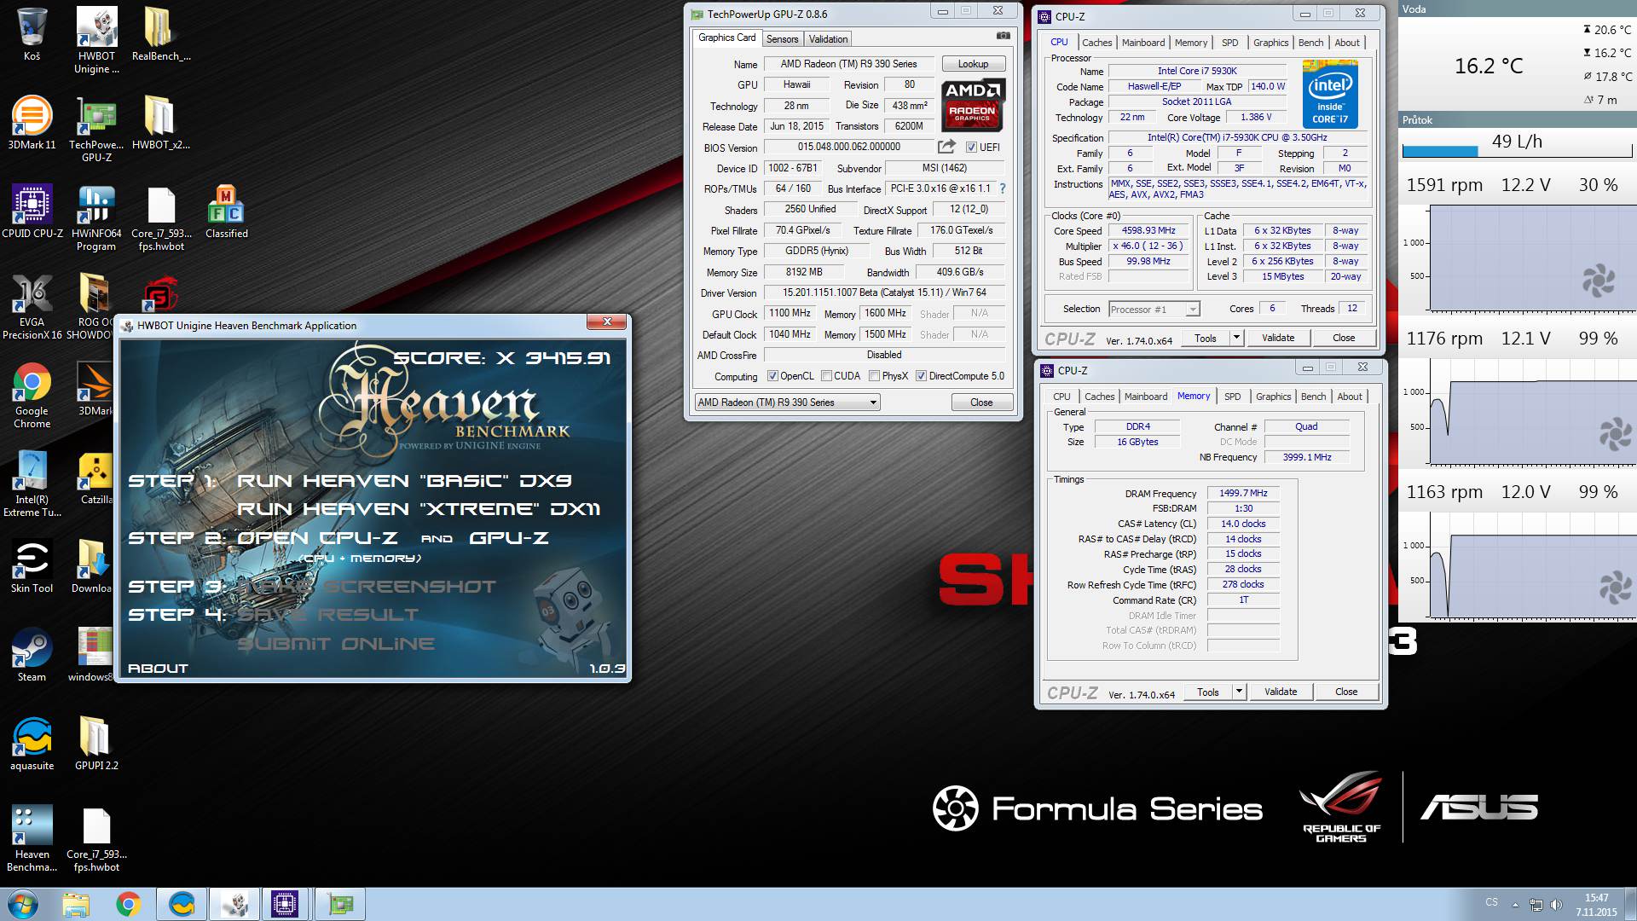Open the HWBOT_x2 folder icon
Screen dimensions: 1637x921
pos(160,124)
